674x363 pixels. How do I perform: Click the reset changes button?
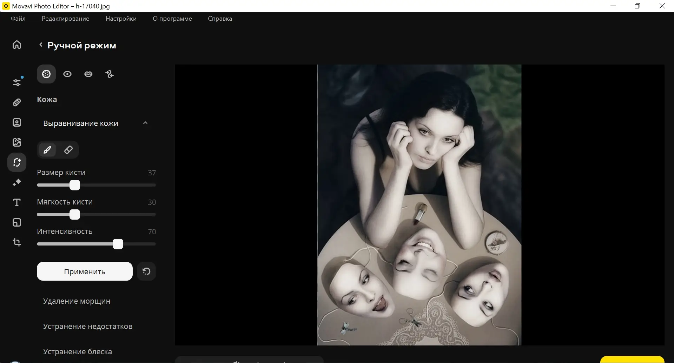pyautogui.click(x=146, y=271)
